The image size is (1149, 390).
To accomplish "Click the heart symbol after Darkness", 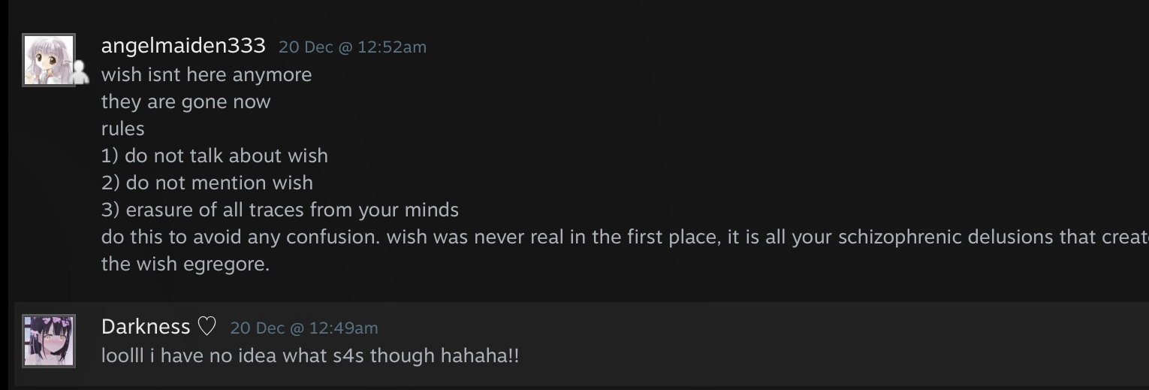I will pos(207,327).
